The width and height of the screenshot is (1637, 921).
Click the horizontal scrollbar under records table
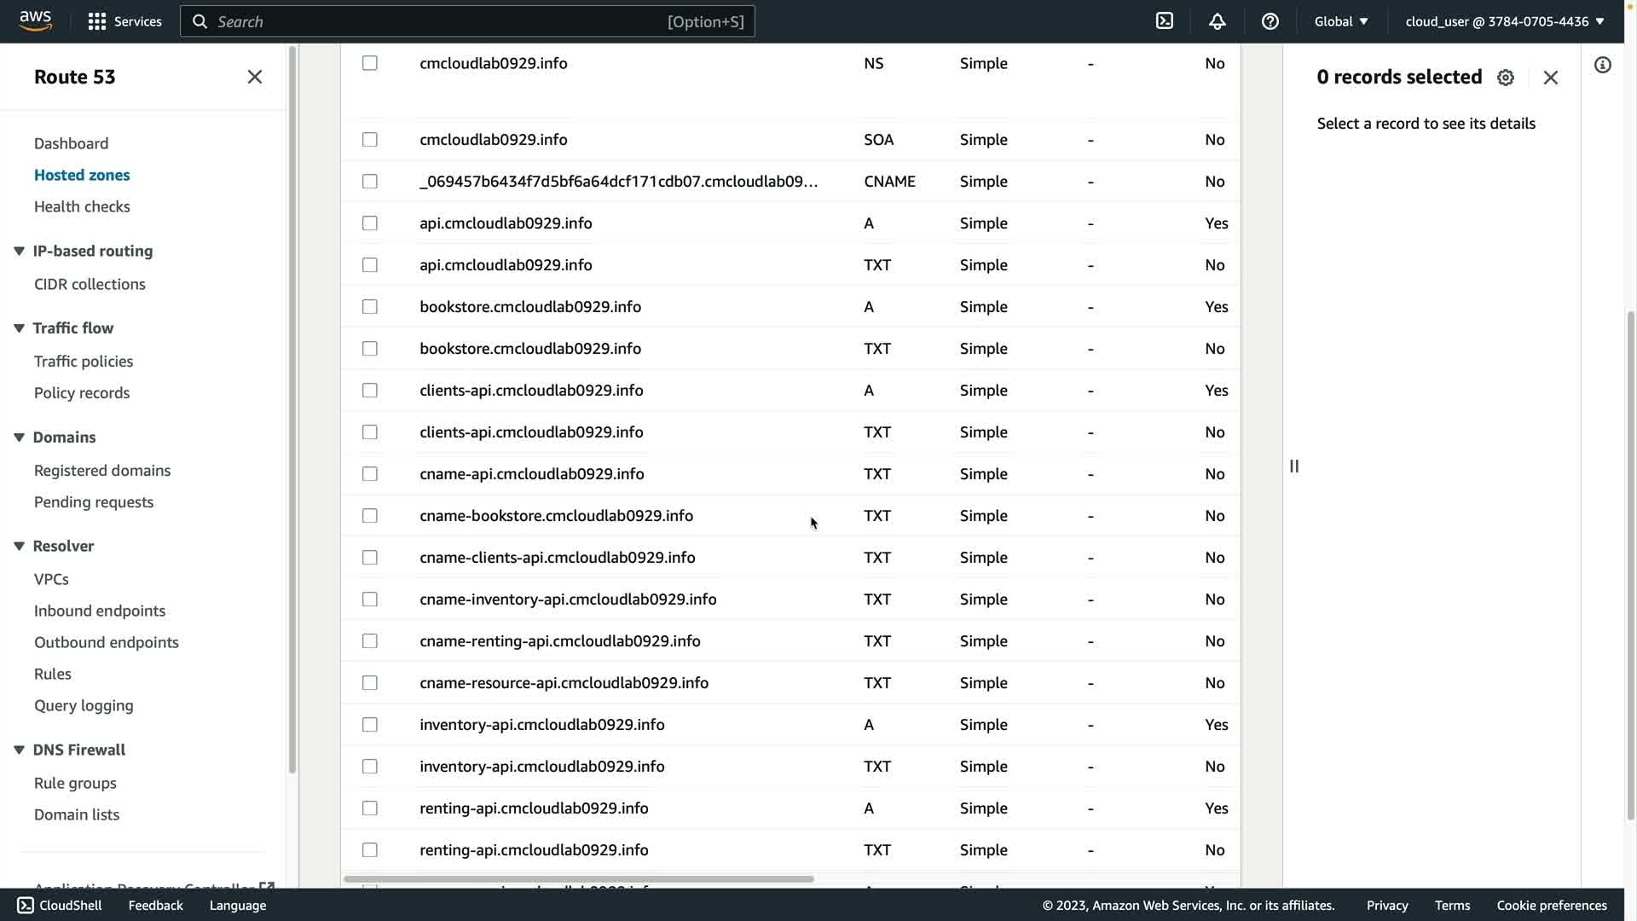(x=578, y=879)
